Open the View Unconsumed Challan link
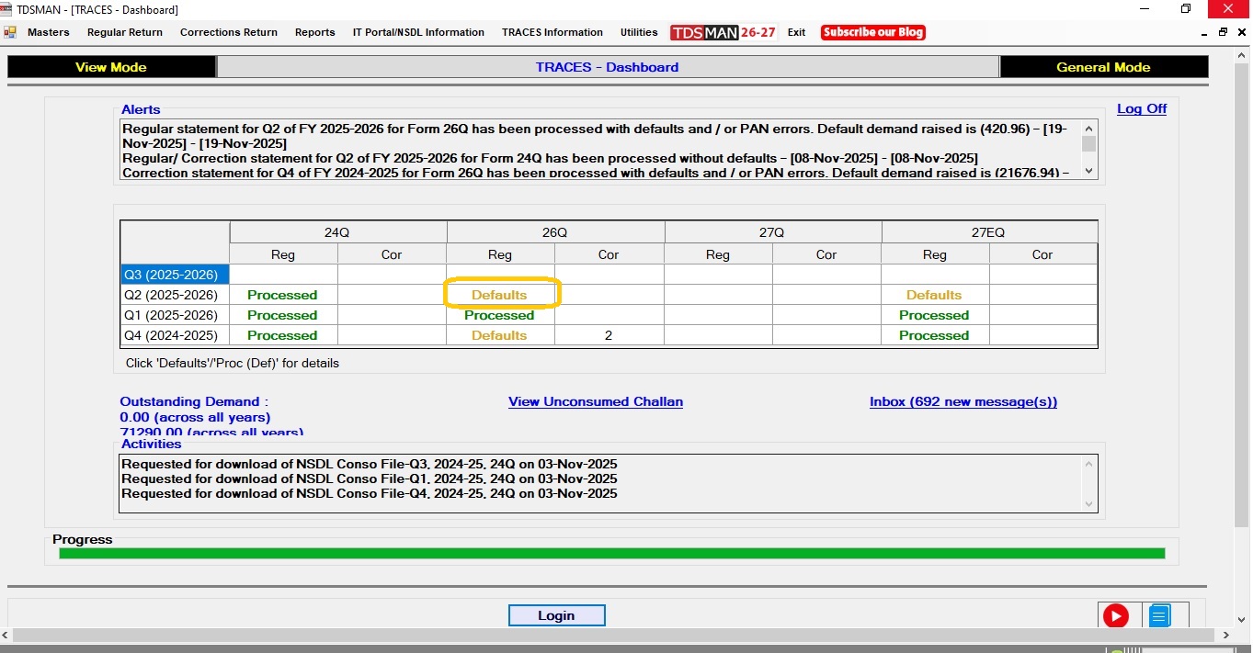 596,401
